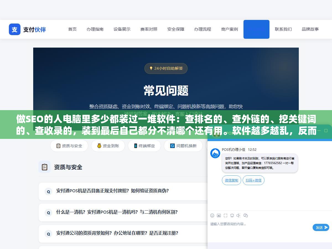Click the POS机办理小佳 agent avatar

215,153
